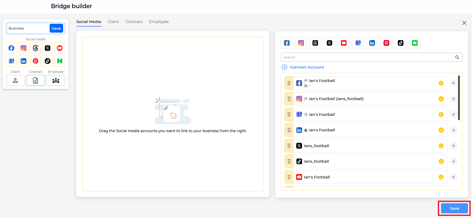Switch to the Contract tab
The width and height of the screenshot is (472, 218).
click(x=134, y=22)
